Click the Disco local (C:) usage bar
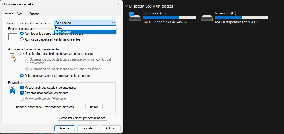This screenshot has width=284, height=134. point(169,17)
